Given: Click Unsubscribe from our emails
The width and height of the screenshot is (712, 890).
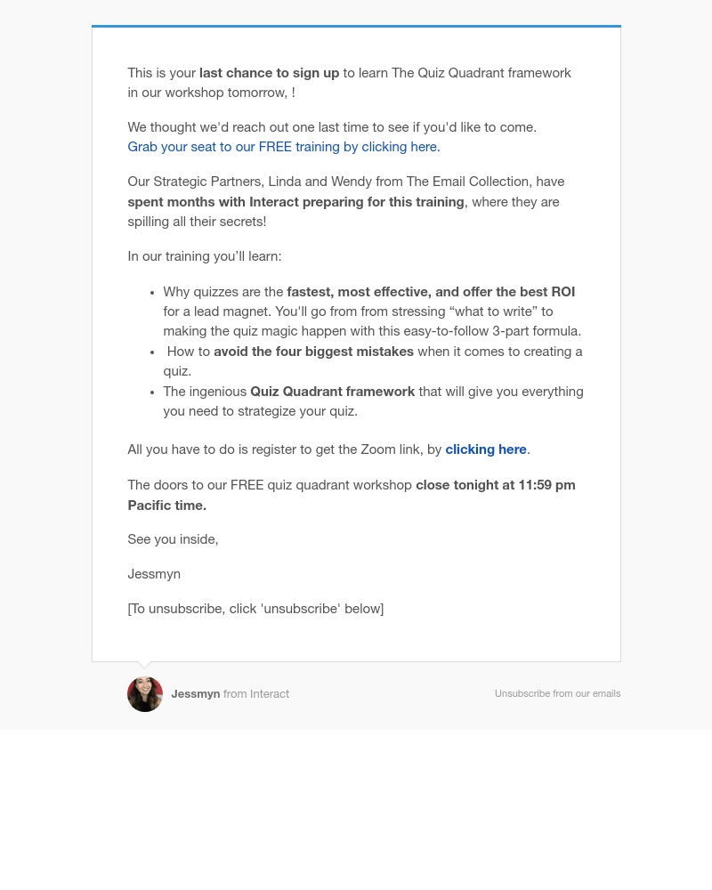Looking at the screenshot, I should pyautogui.click(x=557, y=693).
